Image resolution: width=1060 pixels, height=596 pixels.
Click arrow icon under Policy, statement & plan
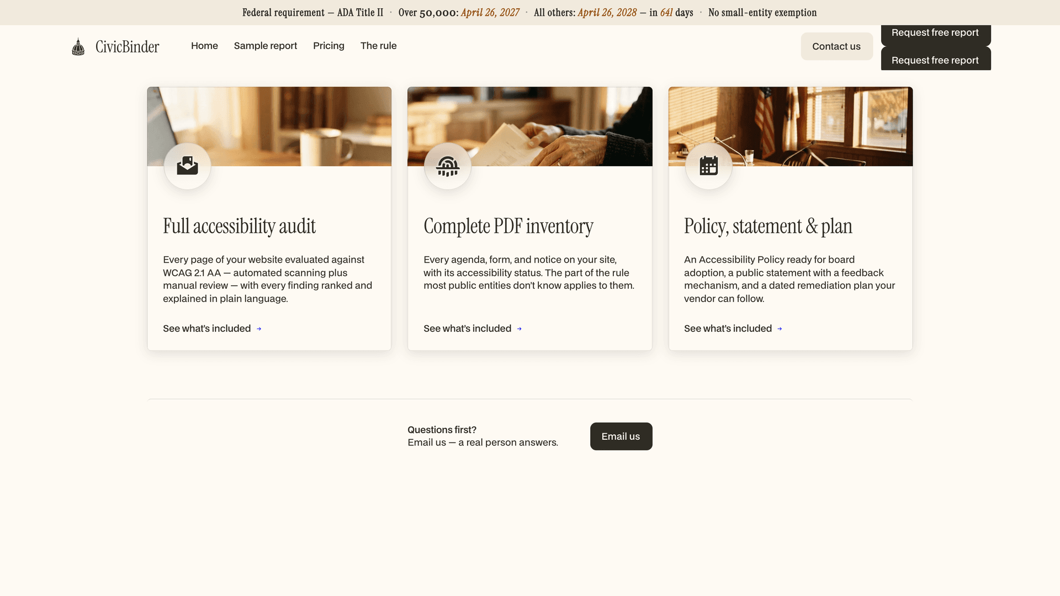point(780,329)
